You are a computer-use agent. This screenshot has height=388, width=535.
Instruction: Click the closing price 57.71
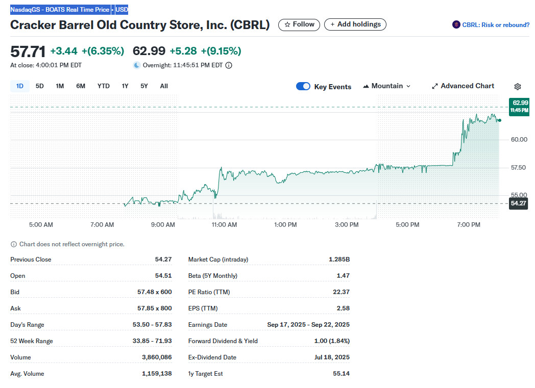click(28, 52)
